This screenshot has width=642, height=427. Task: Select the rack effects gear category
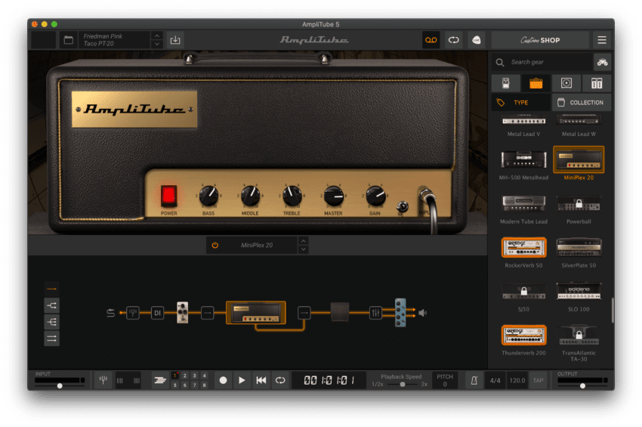point(597,84)
